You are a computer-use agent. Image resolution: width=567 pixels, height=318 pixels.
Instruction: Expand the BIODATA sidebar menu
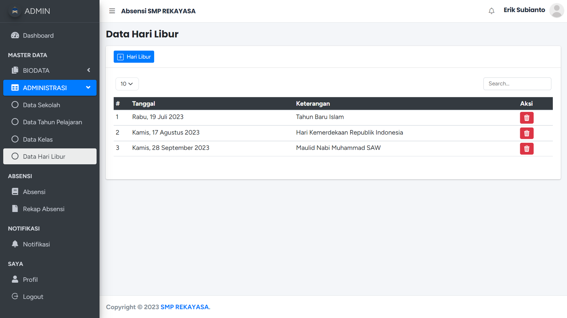click(x=50, y=70)
